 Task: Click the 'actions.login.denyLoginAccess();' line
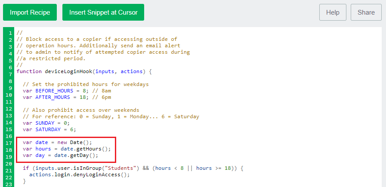point(79,175)
